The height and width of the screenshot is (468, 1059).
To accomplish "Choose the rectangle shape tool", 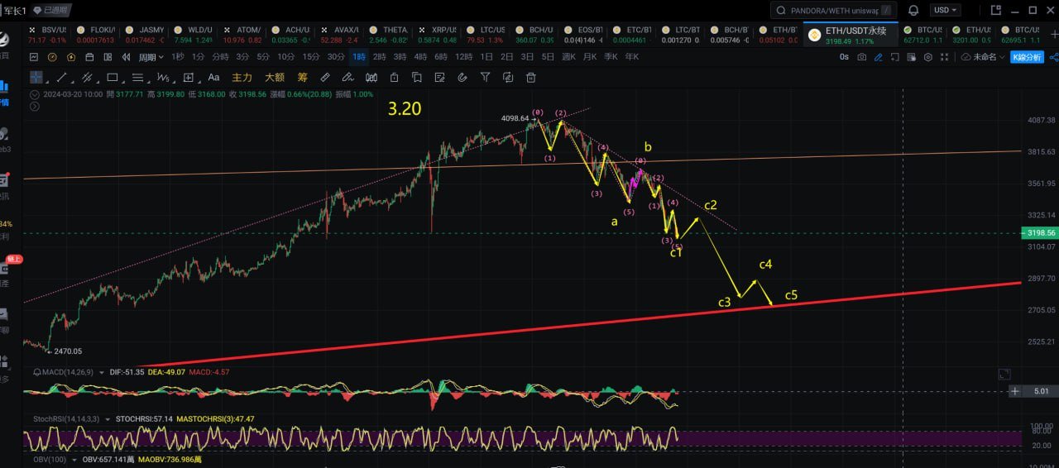I will tap(113, 77).
